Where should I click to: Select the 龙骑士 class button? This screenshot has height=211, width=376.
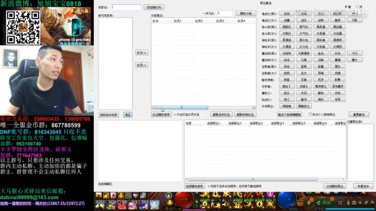tap(304, 86)
